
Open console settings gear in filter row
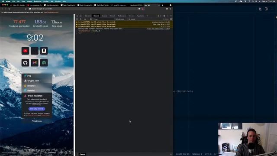click(x=171, y=19)
